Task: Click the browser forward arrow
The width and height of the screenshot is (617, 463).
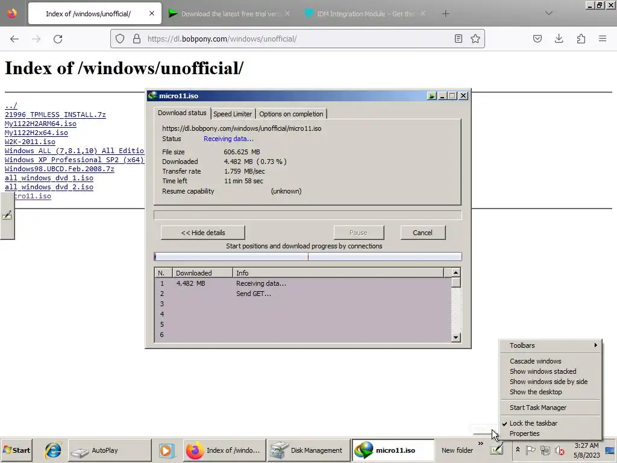Action: (x=36, y=39)
